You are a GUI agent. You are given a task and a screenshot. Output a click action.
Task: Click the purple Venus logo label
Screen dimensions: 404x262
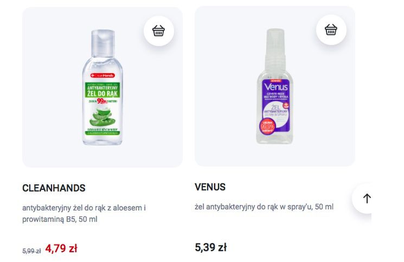276,87
